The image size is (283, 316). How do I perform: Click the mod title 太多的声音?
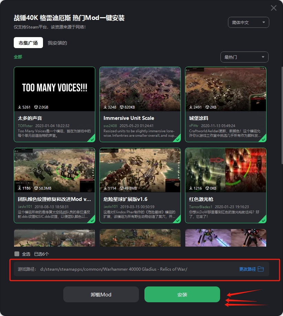pyautogui.click(x=30, y=118)
